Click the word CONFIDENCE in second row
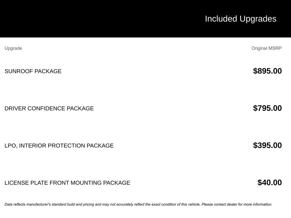The height and width of the screenshot is (218, 291). pyautogui.click(x=46, y=108)
